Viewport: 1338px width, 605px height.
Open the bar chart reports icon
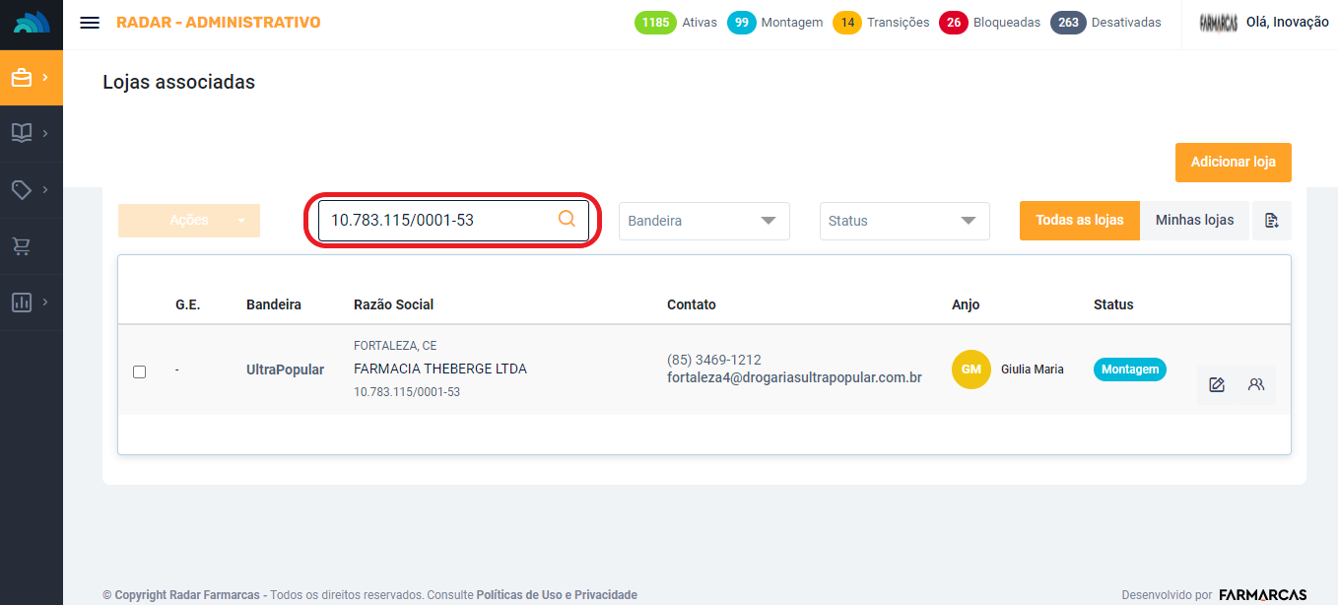point(22,302)
